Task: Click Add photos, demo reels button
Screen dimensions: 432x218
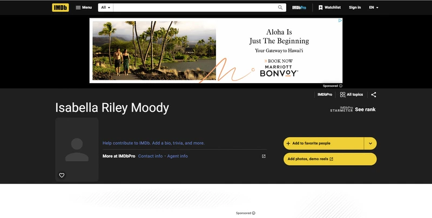Action: point(330,159)
